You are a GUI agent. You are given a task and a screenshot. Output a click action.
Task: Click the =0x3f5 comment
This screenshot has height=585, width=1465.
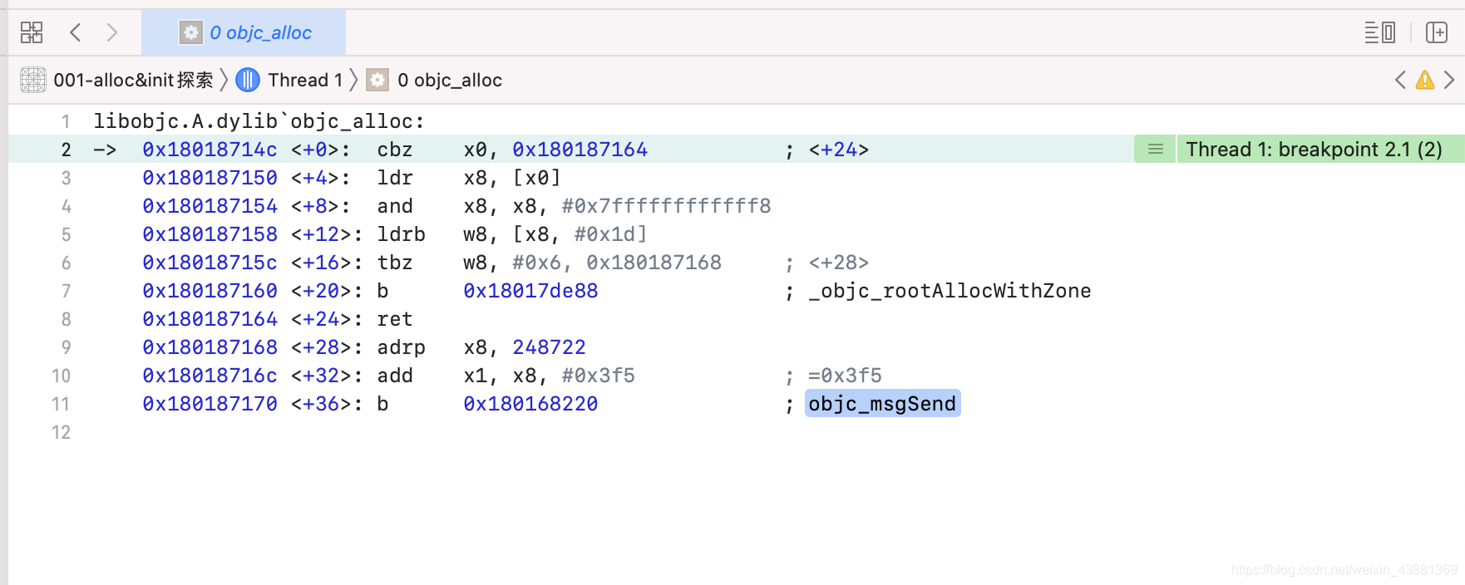click(845, 376)
